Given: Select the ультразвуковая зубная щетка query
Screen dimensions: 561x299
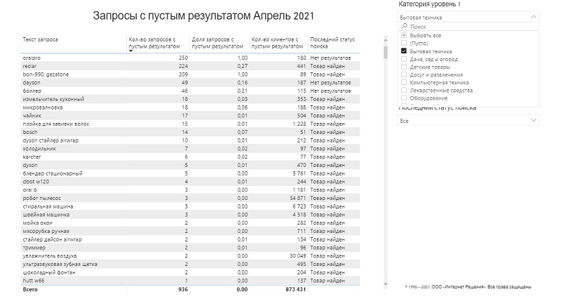Looking at the screenshot, I should pos(60,263).
